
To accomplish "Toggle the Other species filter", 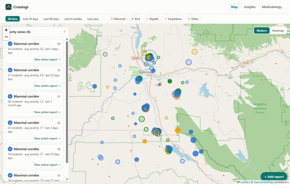I will [x=193, y=19].
